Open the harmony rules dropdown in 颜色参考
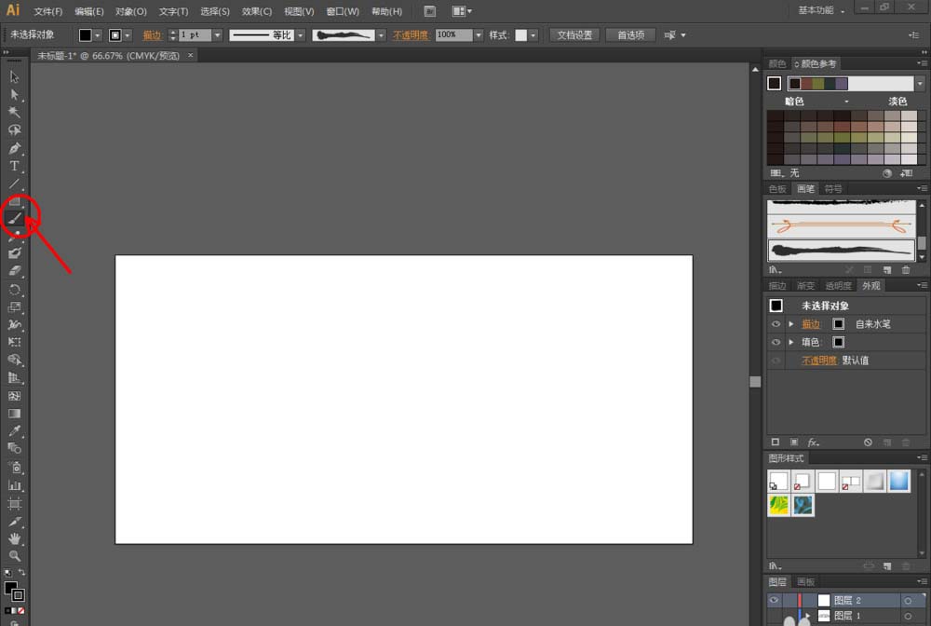The image size is (931, 626). (x=920, y=84)
